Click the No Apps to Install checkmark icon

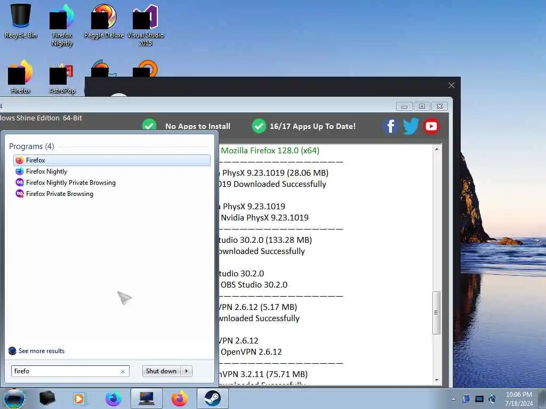click(x=149, y=125)
